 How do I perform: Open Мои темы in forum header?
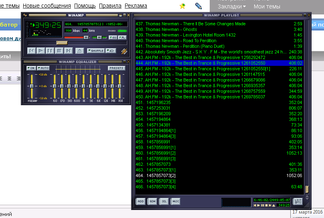267,6
